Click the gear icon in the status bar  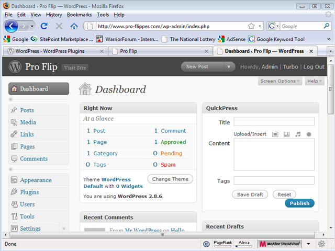321,244
